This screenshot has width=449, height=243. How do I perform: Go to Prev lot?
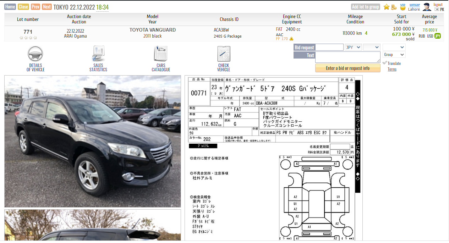(x=35, y=7)
